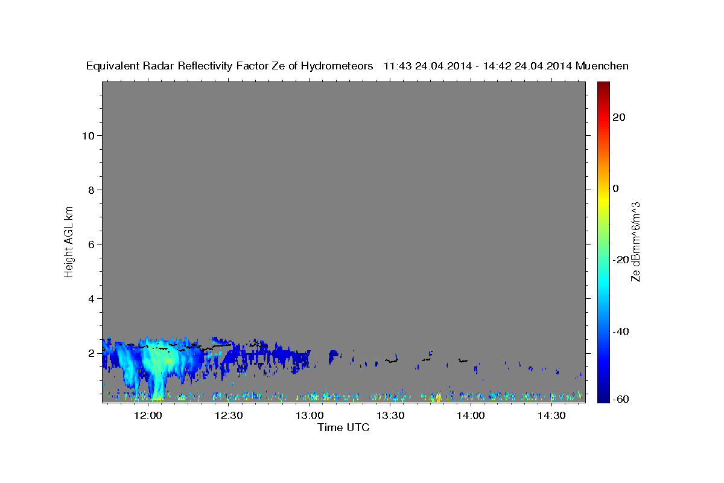Click the "Time UTC" axis label
Viewport: 724px width, 483px height.
[x=343, y=427]
